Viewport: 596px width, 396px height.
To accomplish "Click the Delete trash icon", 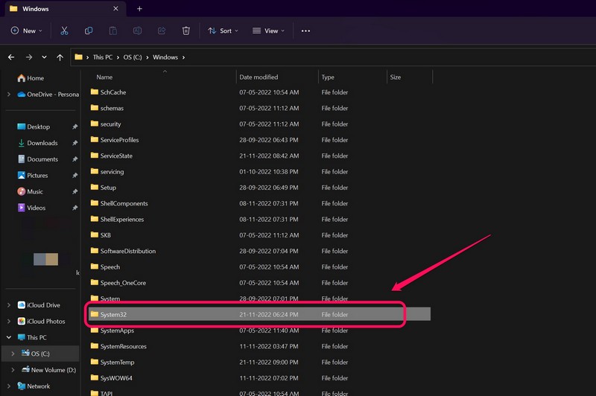I will 186,31.
